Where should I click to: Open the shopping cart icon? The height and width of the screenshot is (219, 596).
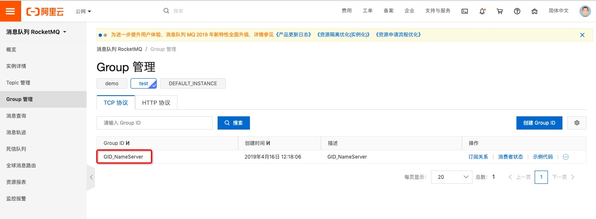[x=499, y=11]
